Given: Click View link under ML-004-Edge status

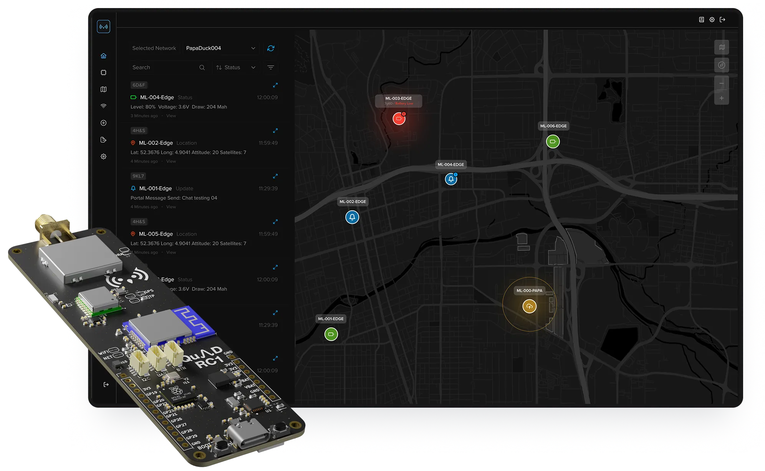Looking at the screenshot, I should tap(171, 116).
